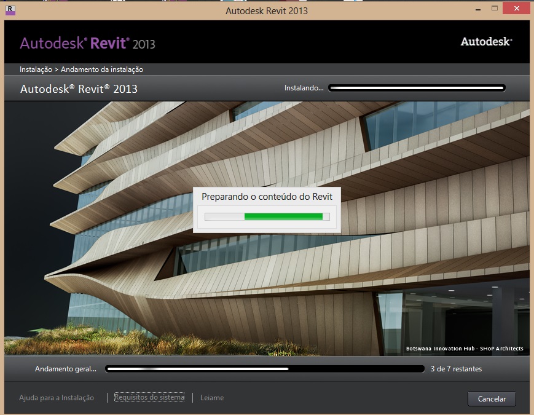
Task: Open Requisitos do sistema link
Action: click(149, 397)
